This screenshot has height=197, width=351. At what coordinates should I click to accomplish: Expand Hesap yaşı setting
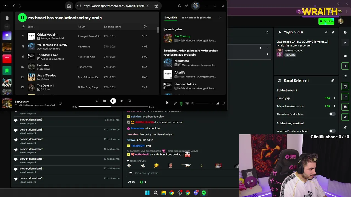coord(334,98)
